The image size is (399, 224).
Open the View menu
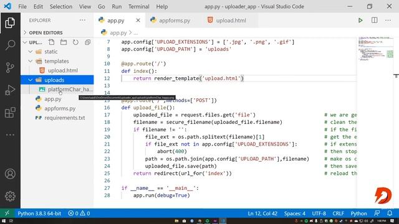[x=85, y=7]
